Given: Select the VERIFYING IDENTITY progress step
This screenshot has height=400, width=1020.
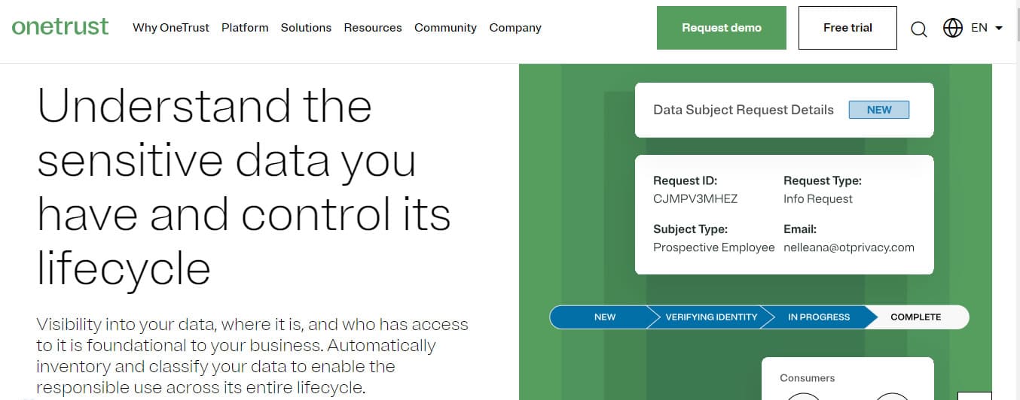Looking at the screenshot, I should click(708, 317).
